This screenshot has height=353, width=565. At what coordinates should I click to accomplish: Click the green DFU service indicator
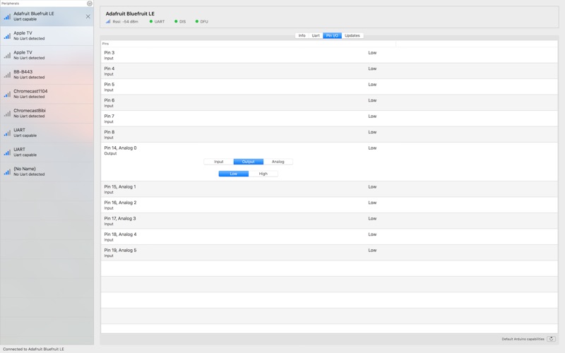tap(197, 22)
